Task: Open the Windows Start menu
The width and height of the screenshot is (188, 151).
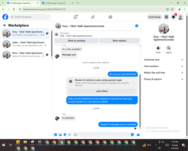Action: click(x=3, y=145)
